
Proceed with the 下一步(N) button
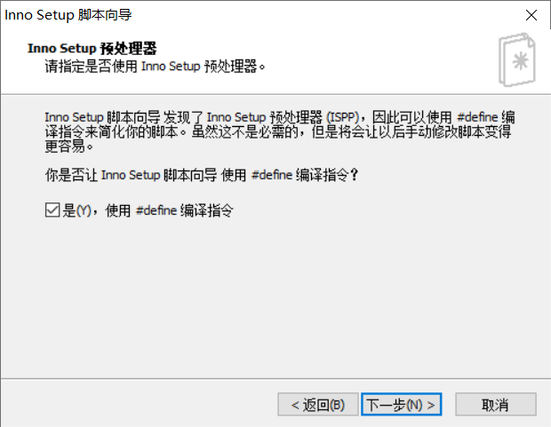click(x=402, y=405)
